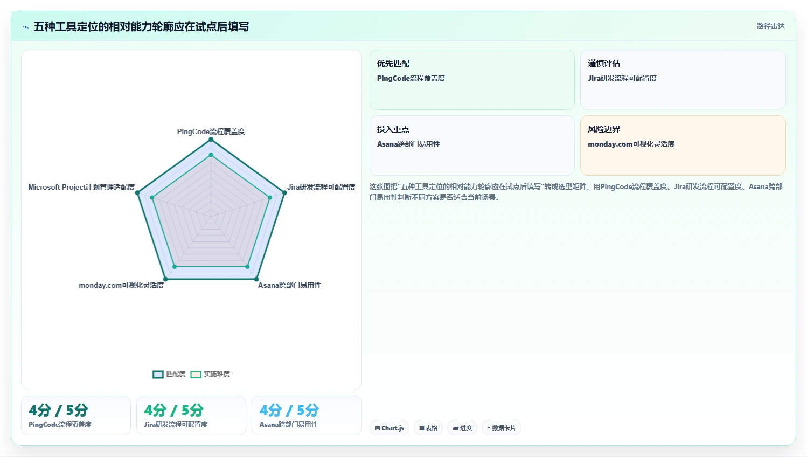Viewport: 807px width, 457px height.
Task: Click the 表格 tag
Action: coord(428,428)
